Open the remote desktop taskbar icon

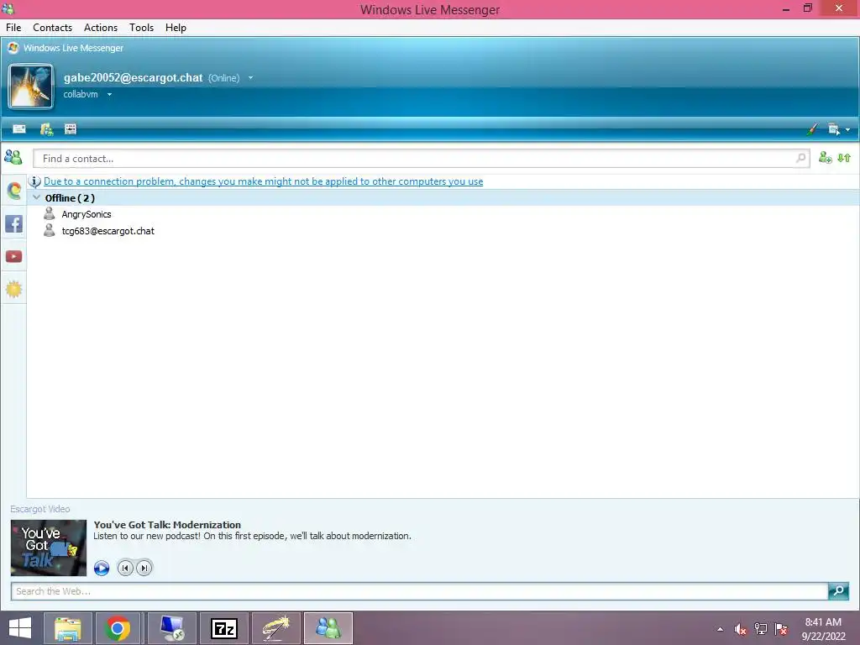[x=171, y=628]
